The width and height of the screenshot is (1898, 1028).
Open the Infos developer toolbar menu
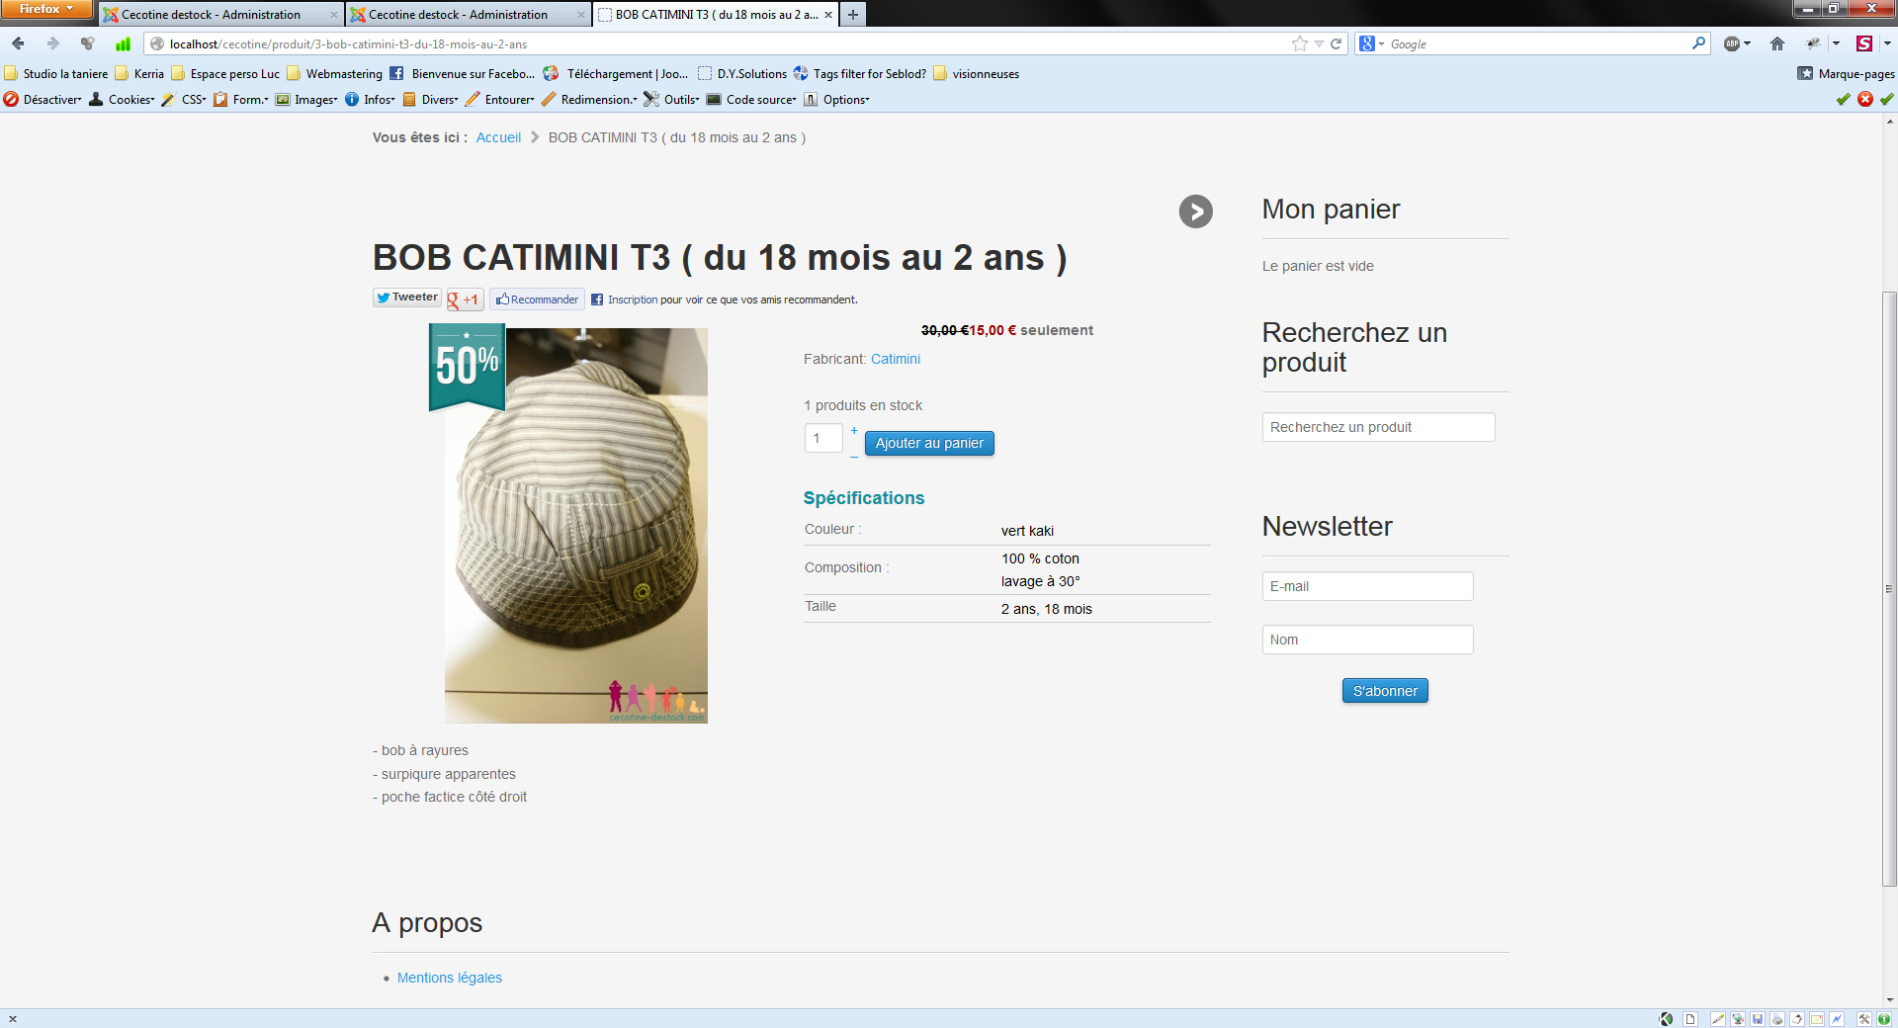click(x=371, y=99)
